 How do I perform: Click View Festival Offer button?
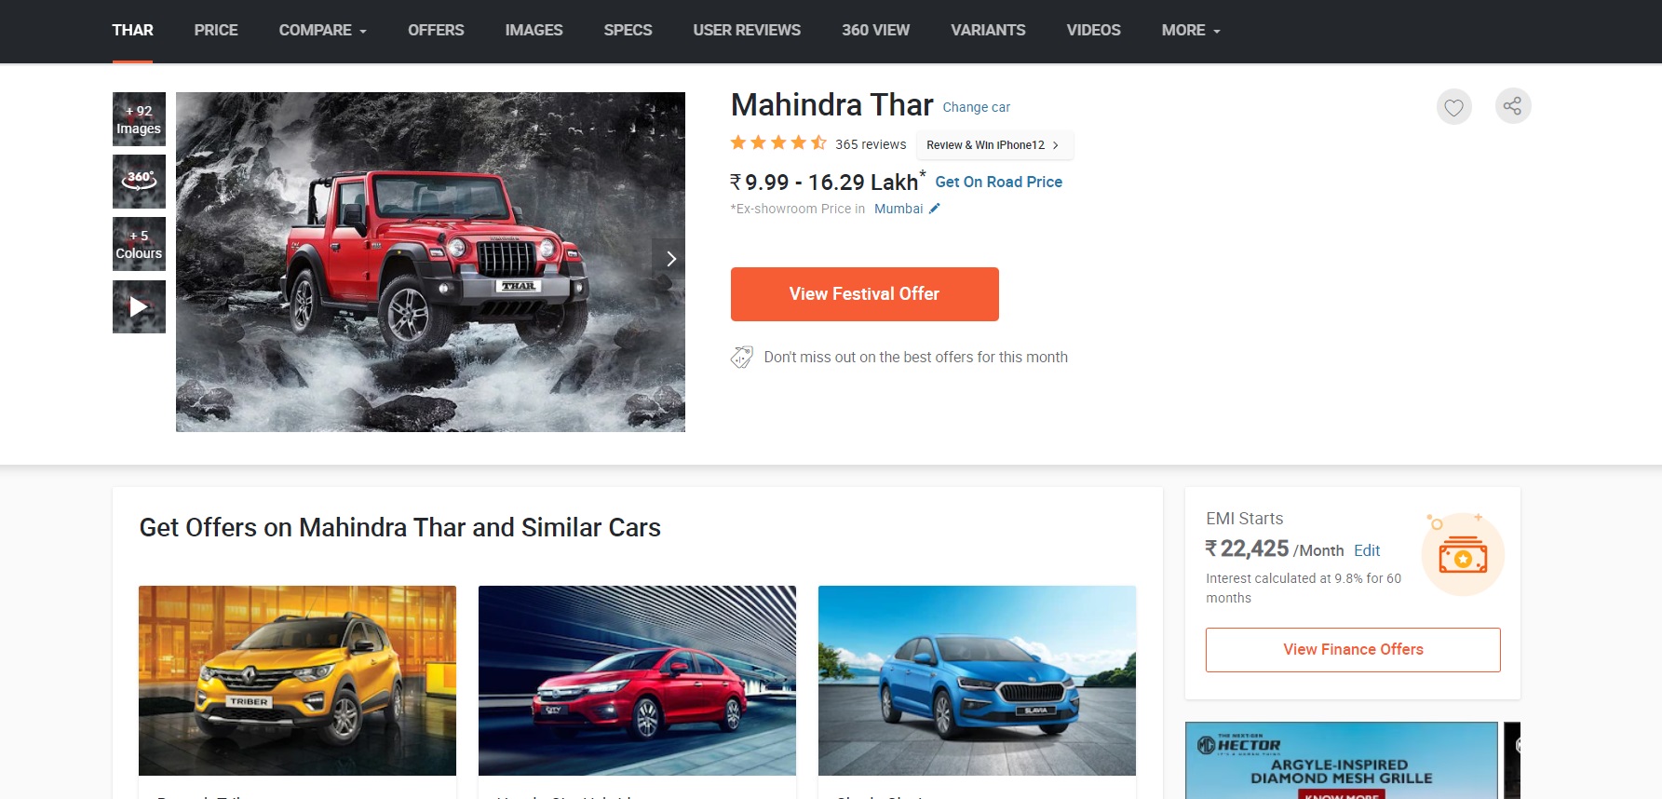(864, 294)
